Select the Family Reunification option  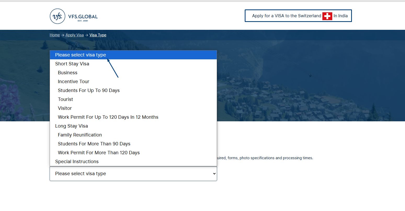point(133,135)
